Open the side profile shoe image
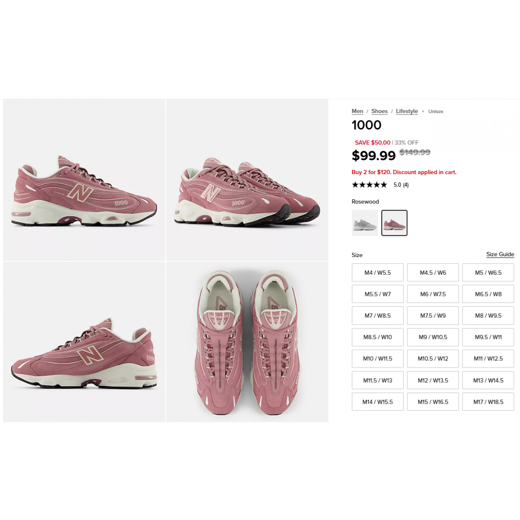This screenshot has height=520, width=520. [84, 180]
